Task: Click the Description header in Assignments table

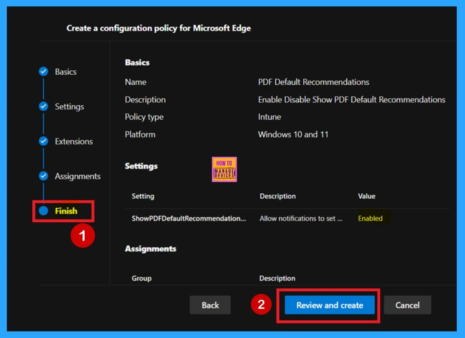Action: (x=277, y=278)
